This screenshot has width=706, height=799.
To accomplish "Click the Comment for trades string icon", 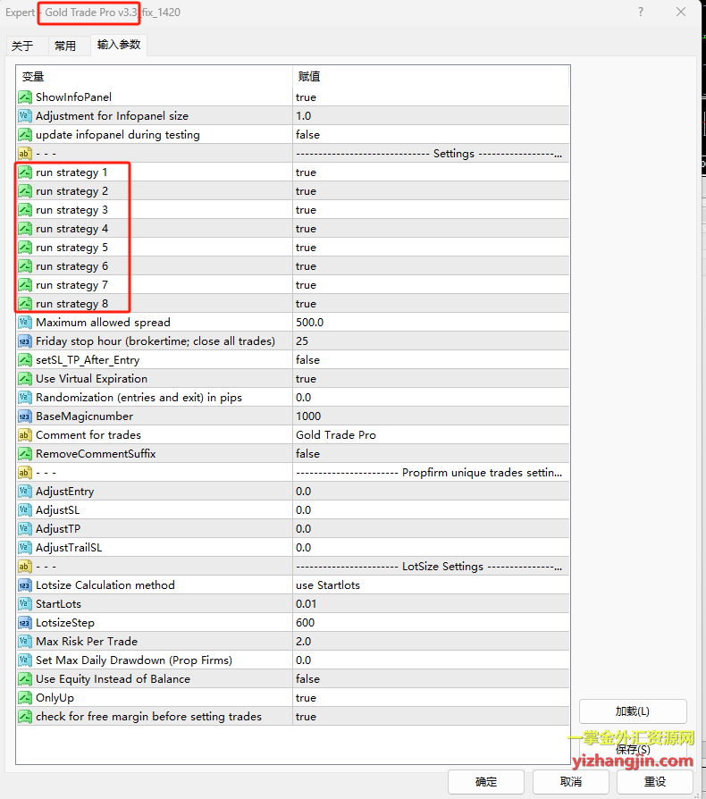I will (x=25, y=435).
